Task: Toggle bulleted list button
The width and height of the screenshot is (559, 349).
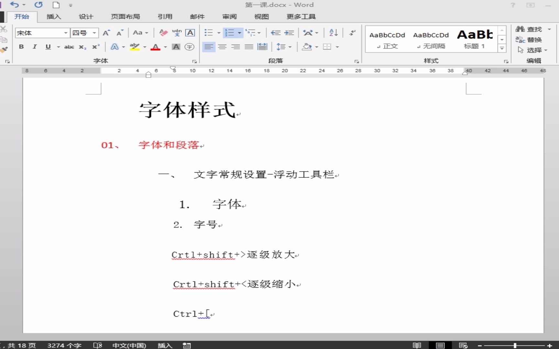Action: [x=209, y=33]
